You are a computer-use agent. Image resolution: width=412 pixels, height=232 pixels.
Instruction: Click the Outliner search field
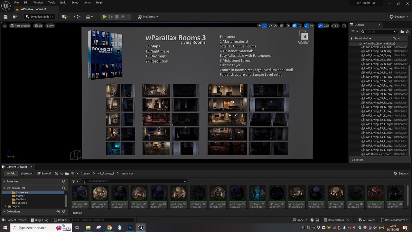(x=379, y=32)
